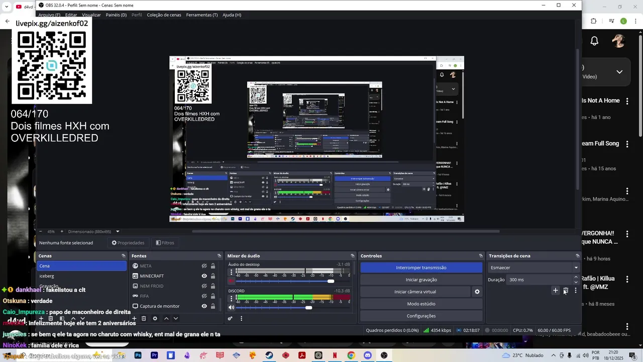
Task: Open virtual camera settings gear
Action: click(477, 292)
